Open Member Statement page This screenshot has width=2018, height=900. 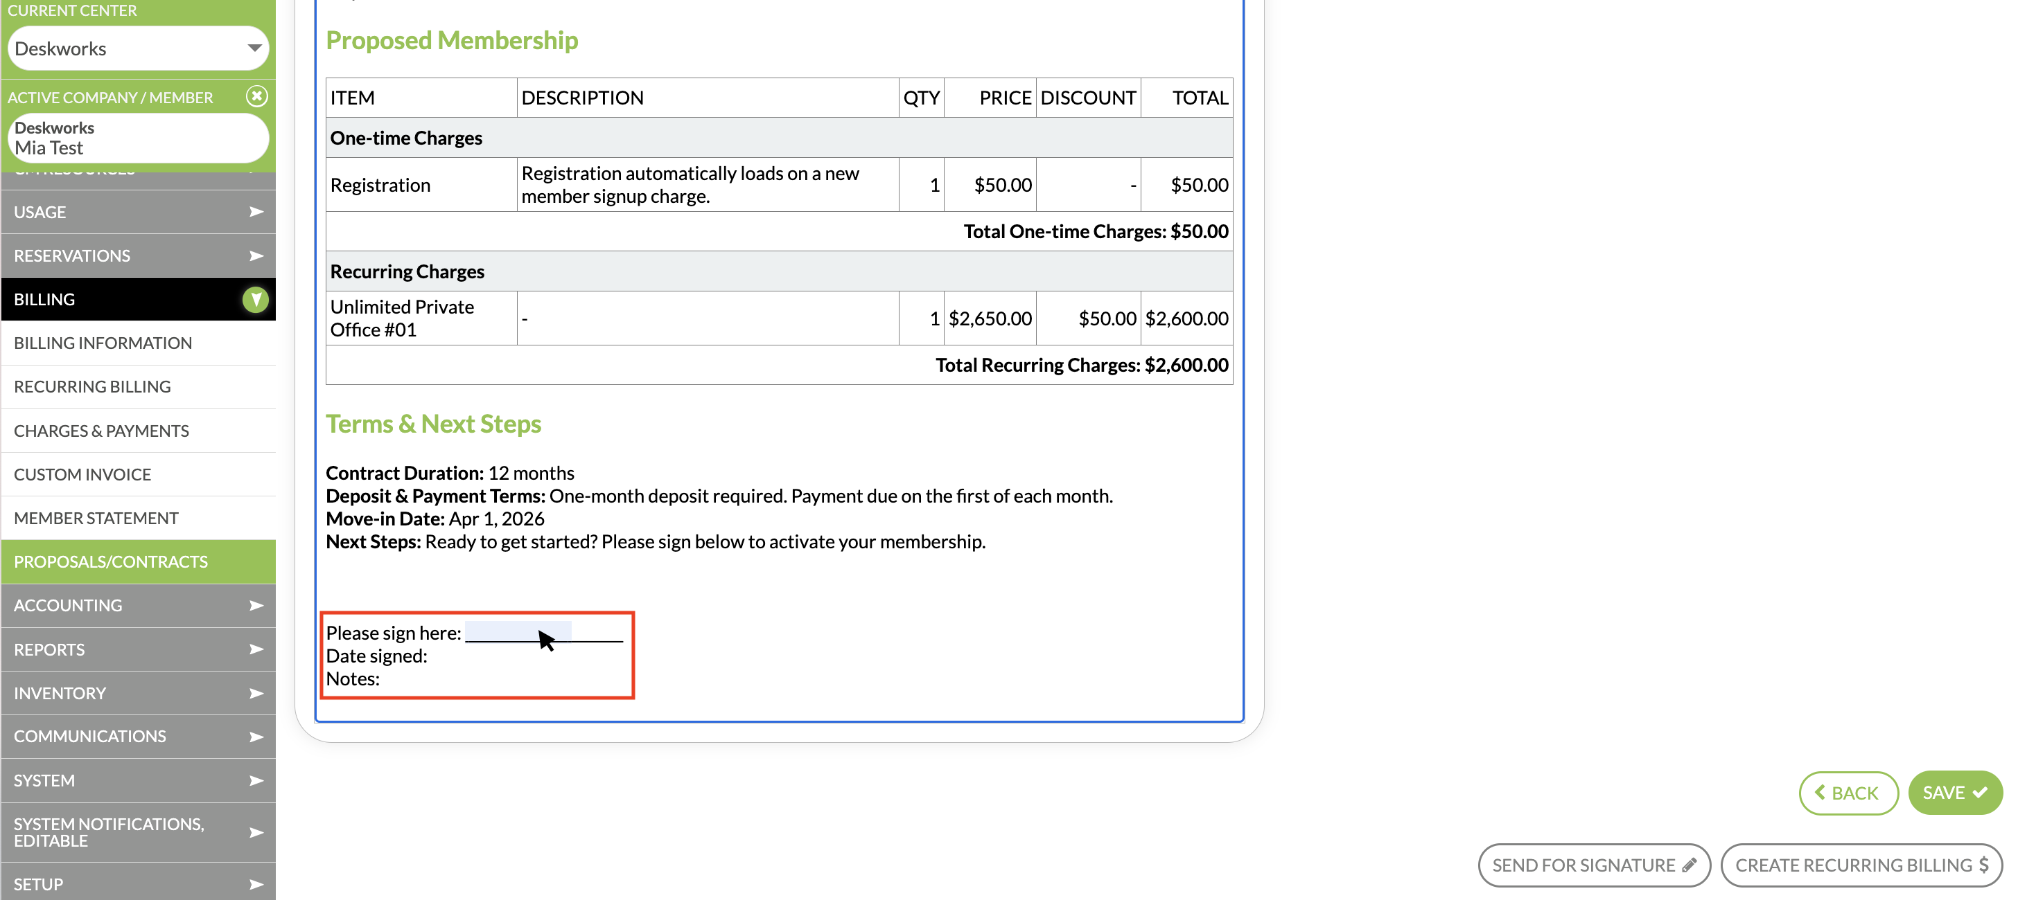[x=96, y=518]
